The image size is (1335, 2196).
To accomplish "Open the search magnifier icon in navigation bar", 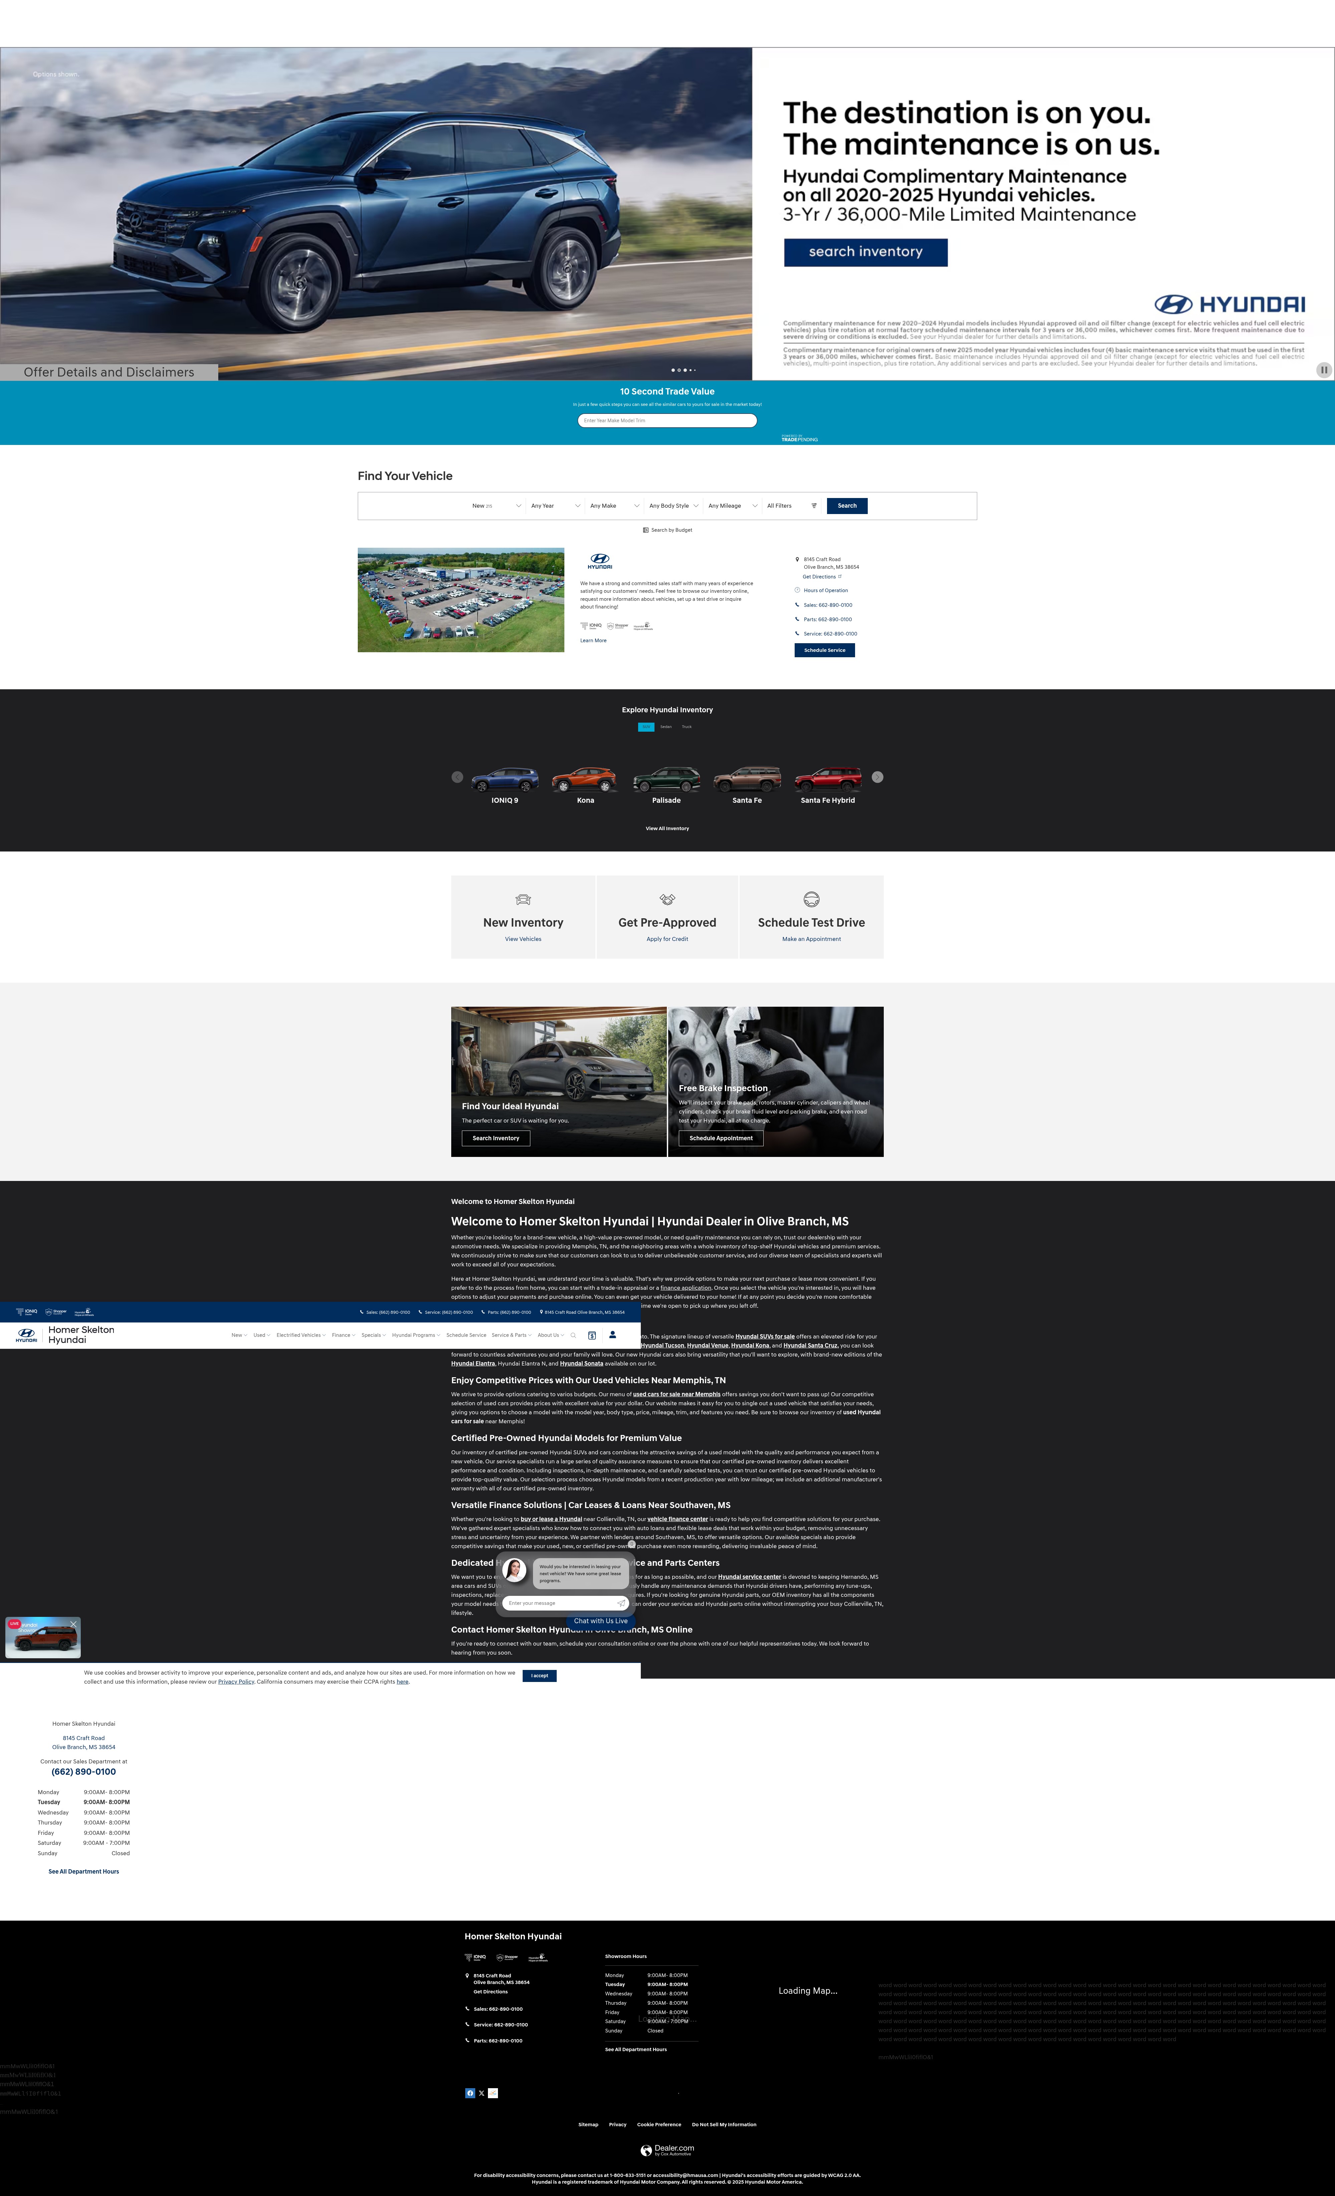I will pyautogui.click(x=573, y=1335).
